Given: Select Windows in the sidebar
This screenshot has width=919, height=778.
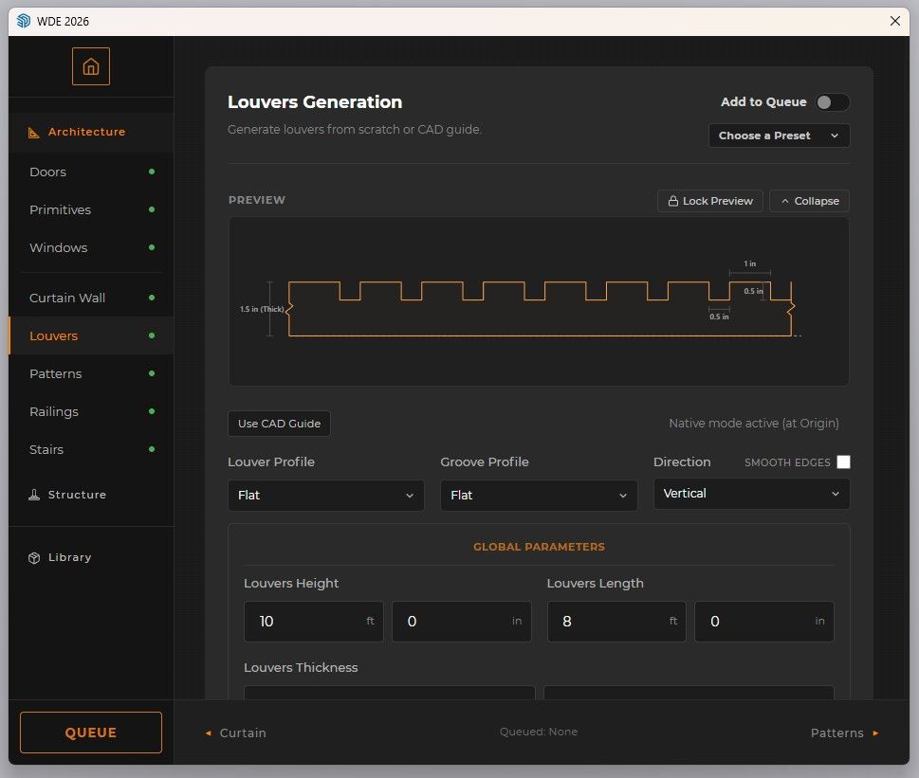Looking at the screenshot, I should point(91,247).
